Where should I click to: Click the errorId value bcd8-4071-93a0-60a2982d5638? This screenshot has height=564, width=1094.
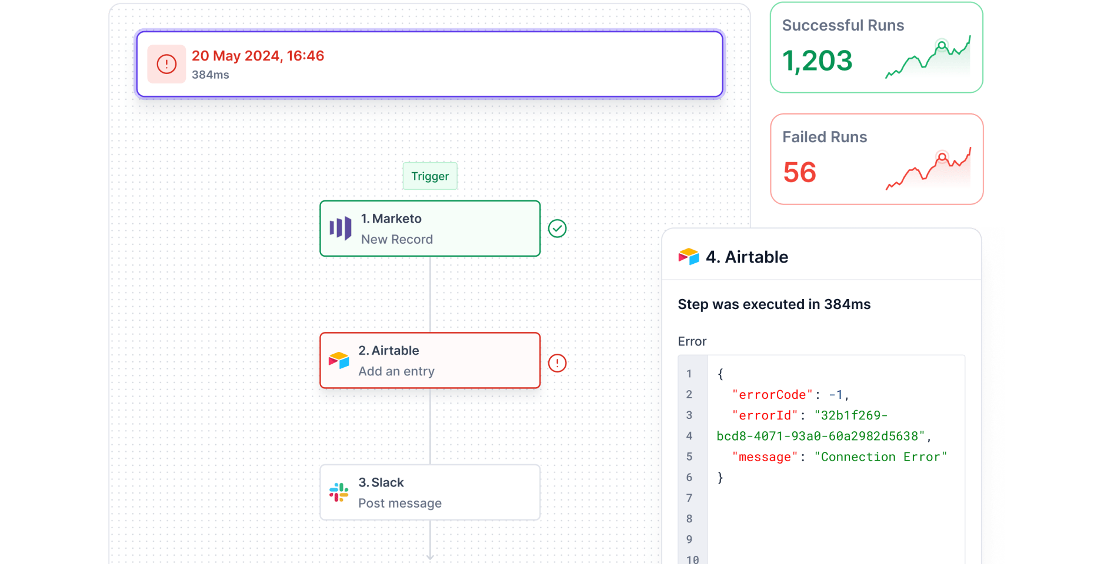821,436
